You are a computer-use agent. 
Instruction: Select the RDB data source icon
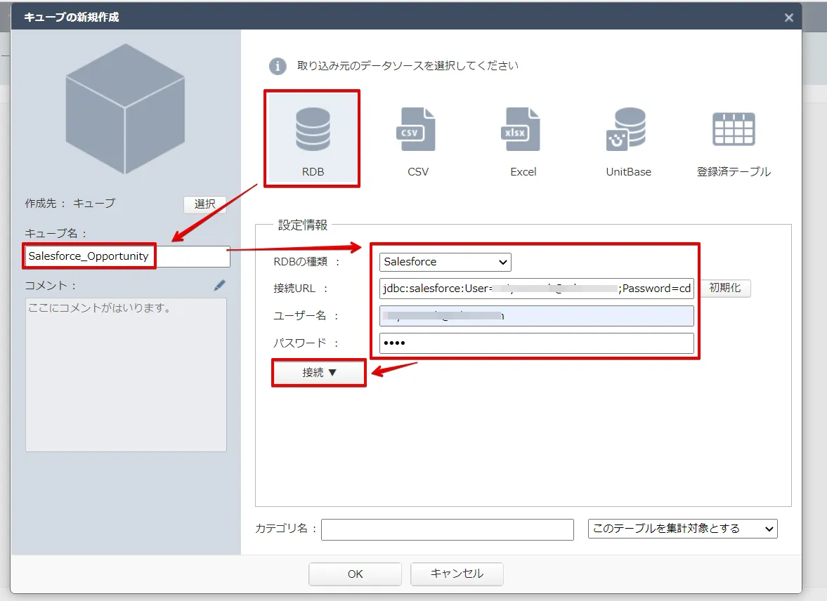coord(312,137)
